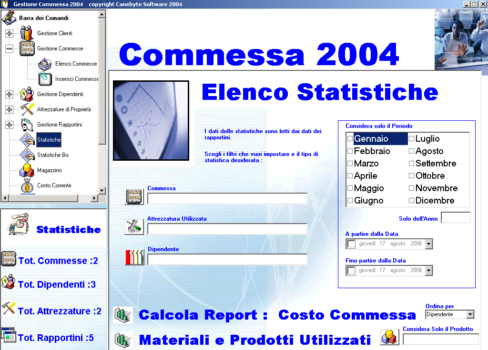488x350 pixels.
Task: Open Elenco Commesse in the tree
Action: (x=76, y=64)
